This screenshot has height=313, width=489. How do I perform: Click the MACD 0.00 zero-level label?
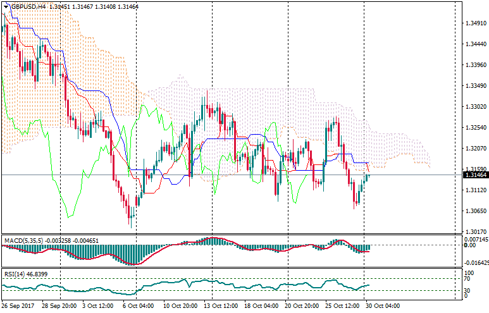coord(470,245)
